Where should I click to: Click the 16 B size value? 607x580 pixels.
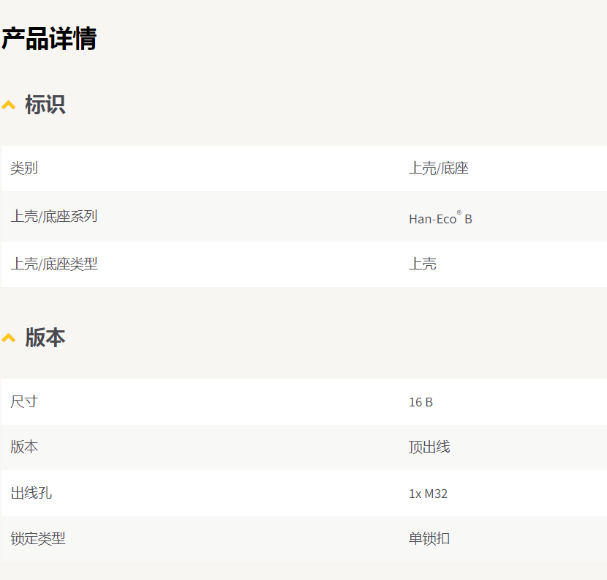tap(421, 402)
